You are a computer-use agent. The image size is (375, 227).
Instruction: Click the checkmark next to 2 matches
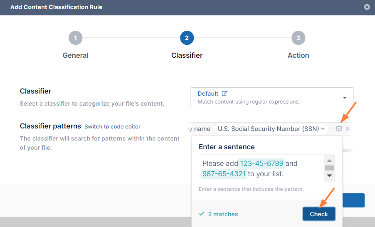tap(202, 214)
